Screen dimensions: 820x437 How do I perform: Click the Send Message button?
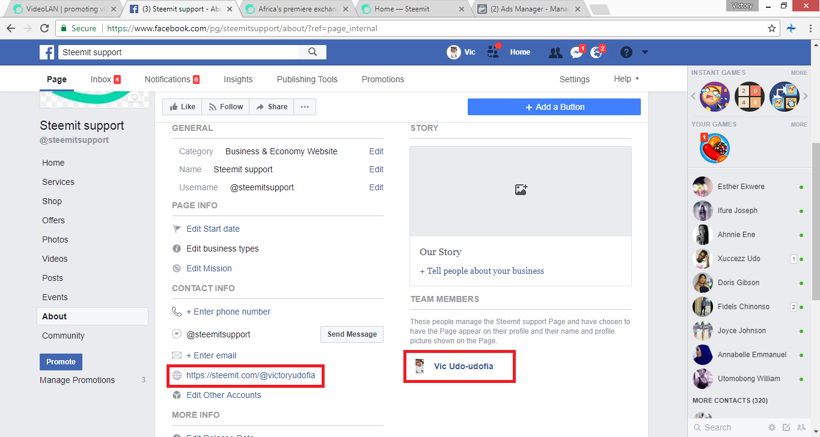pos(352,334)
